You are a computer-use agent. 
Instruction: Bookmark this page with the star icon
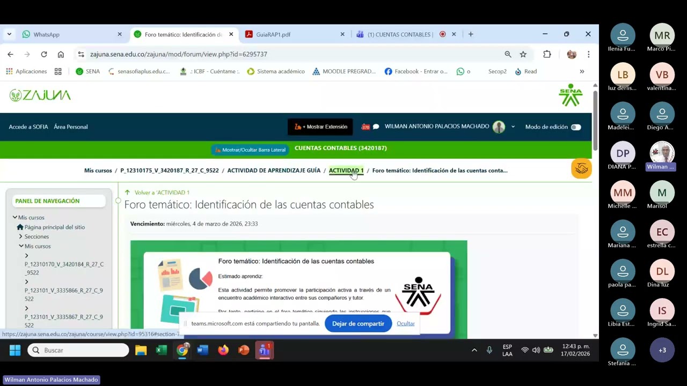click(523, 54)
